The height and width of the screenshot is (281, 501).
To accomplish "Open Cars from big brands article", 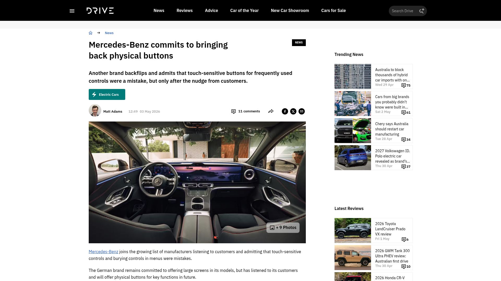I will [x=392, y=102].
